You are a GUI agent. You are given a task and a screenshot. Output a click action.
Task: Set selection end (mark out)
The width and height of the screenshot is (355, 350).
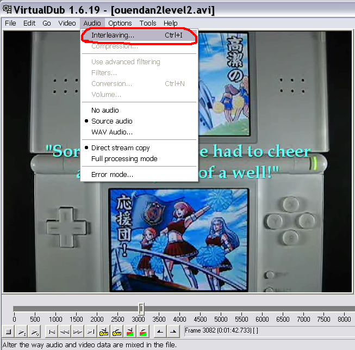pos(173,331)
